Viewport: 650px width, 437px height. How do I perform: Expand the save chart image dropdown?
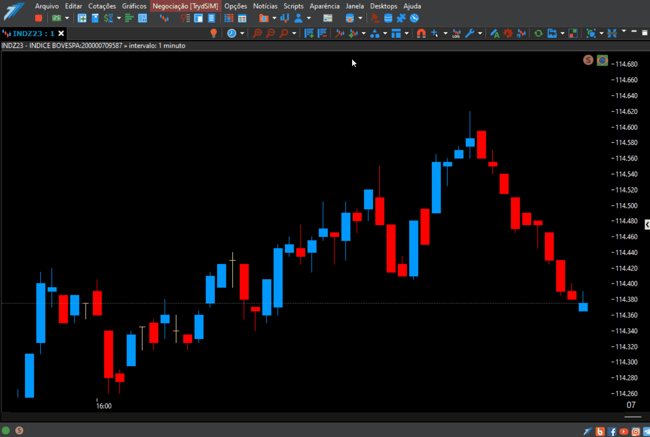tap(562, 33)
